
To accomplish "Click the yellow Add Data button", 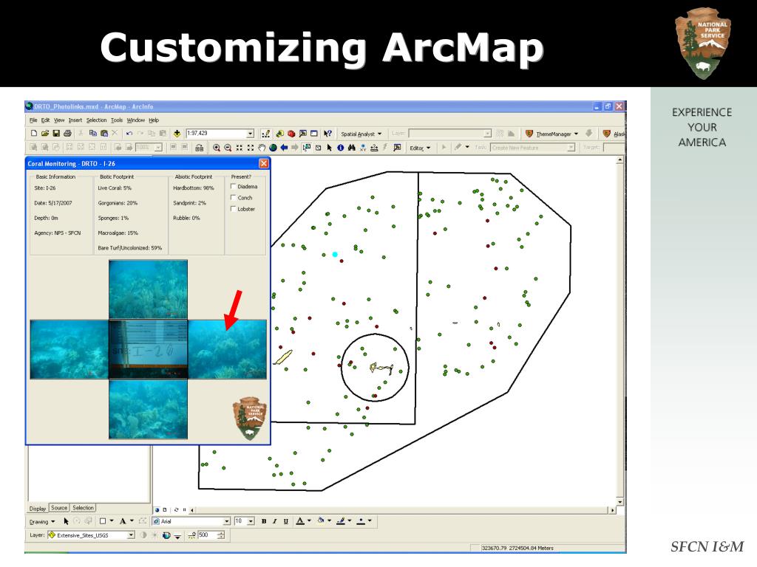I will pyautogui.click(x=177, y=134).
